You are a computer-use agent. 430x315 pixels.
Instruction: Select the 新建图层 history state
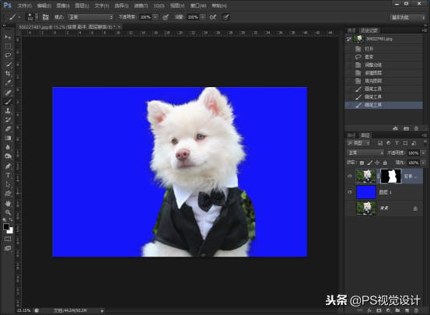tap(383, 73)
